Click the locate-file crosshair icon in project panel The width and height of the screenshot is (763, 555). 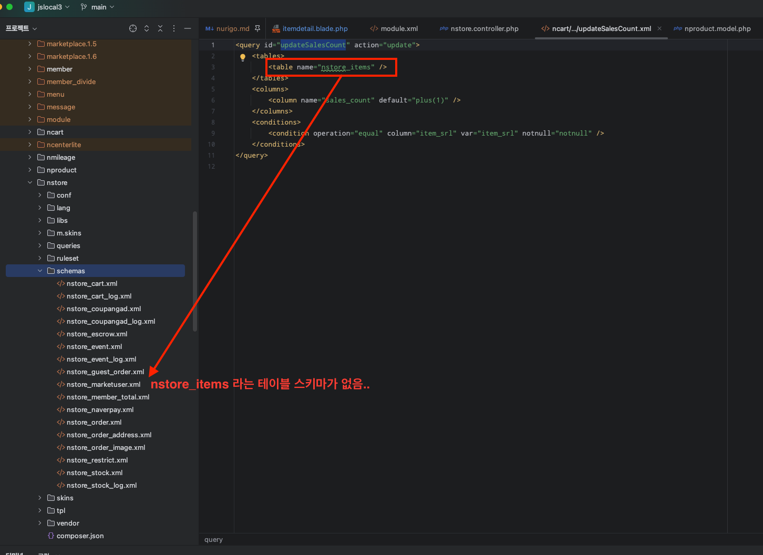[133, 28]
